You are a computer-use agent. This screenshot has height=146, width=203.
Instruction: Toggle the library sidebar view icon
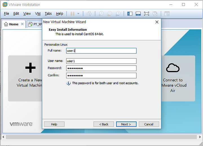click(x=130, y=14)
